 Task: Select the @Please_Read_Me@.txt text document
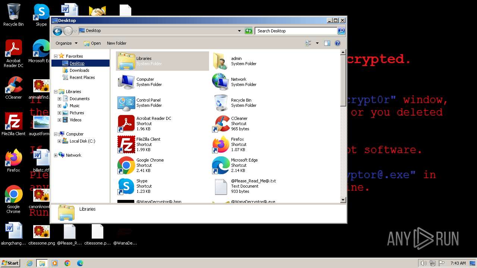(221, 186)
